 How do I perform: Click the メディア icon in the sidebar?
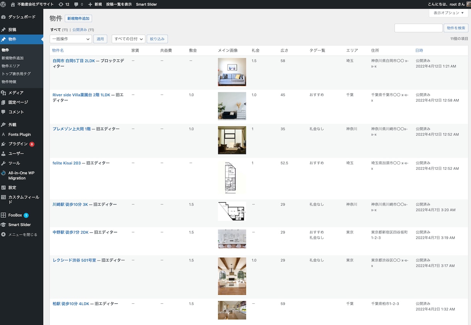tap(4, 93)
